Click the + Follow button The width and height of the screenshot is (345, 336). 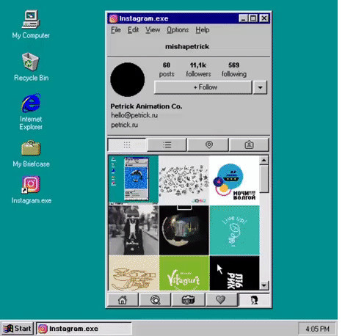point(203,87)
